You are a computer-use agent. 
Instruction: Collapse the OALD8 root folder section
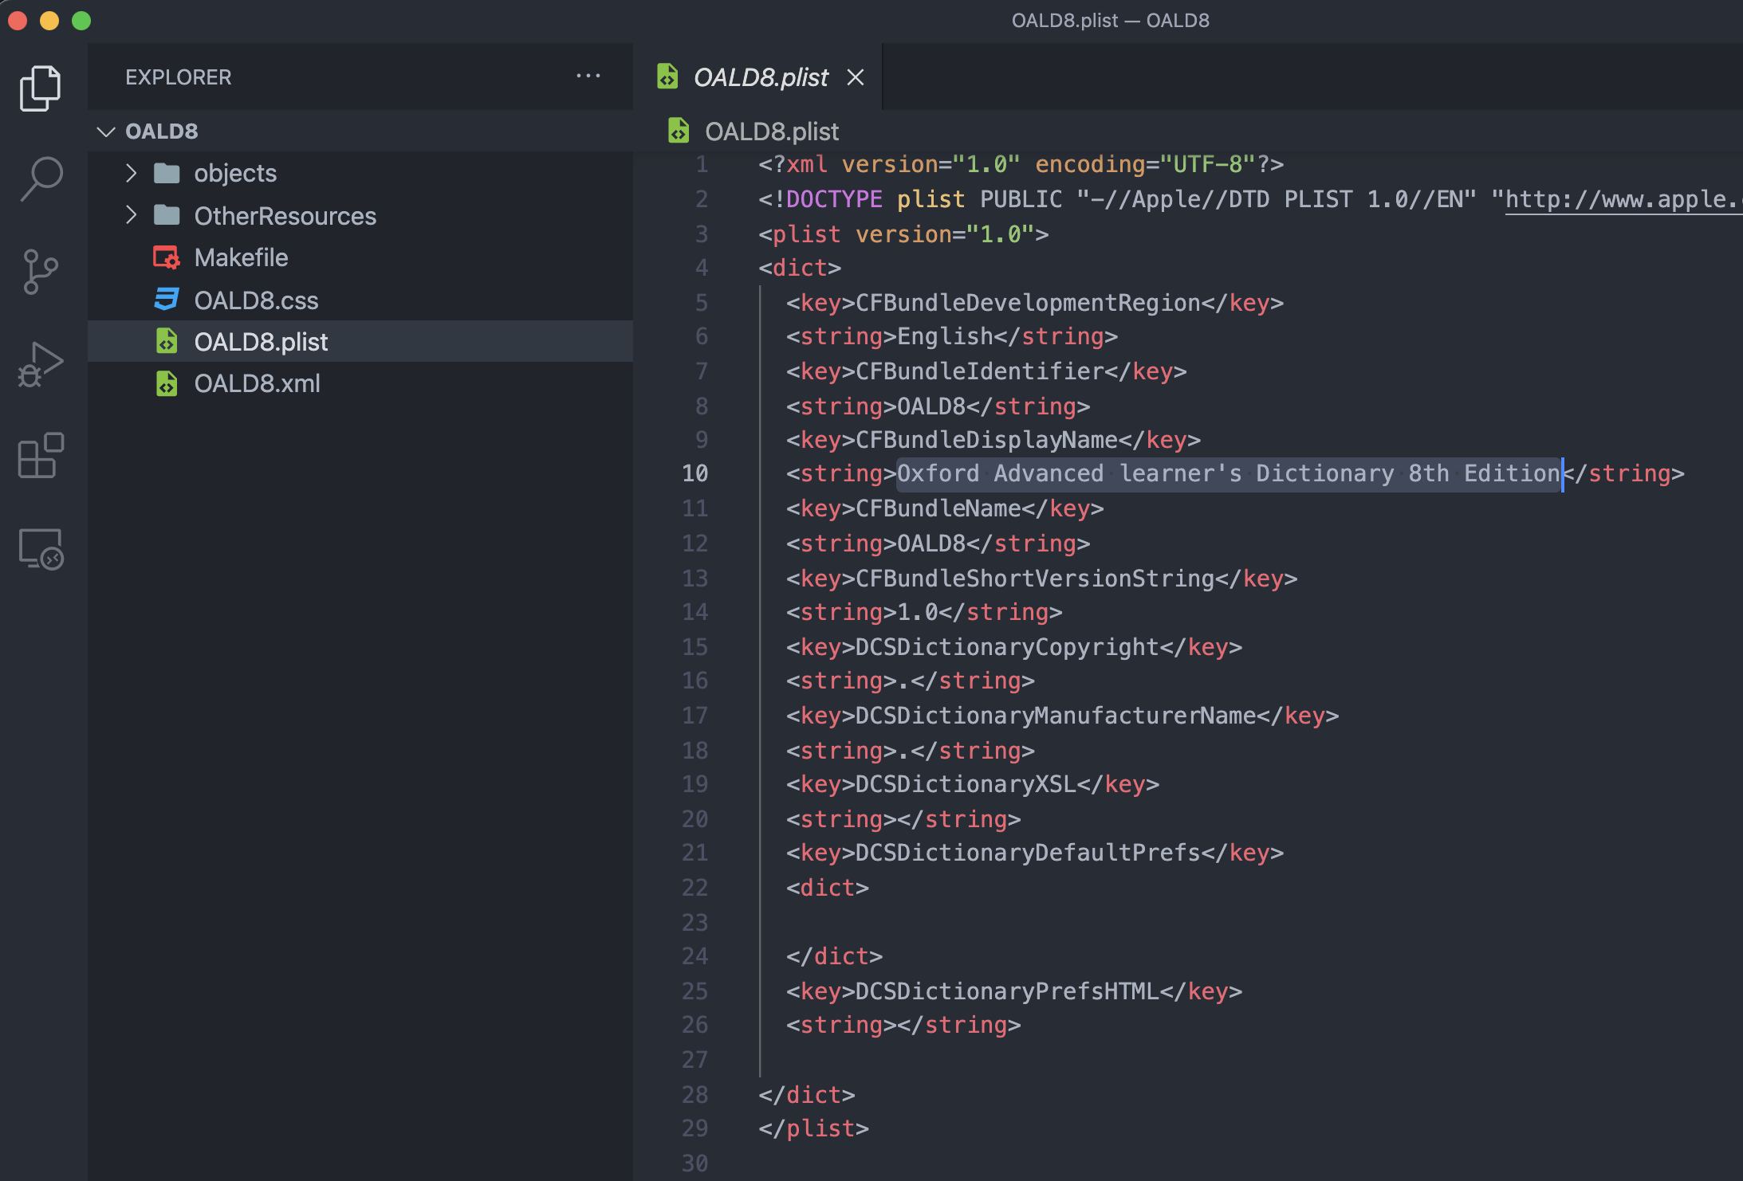click(106, 131)
